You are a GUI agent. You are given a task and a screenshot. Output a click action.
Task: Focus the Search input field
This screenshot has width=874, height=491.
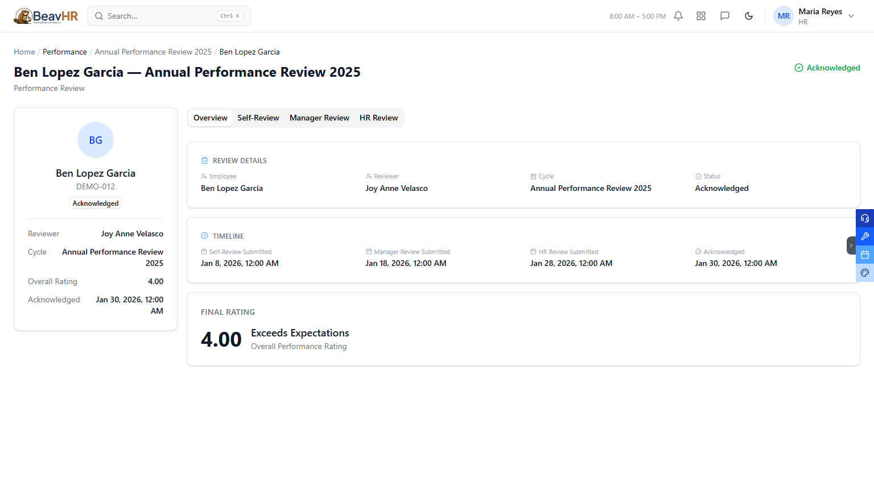coord(169,16)
